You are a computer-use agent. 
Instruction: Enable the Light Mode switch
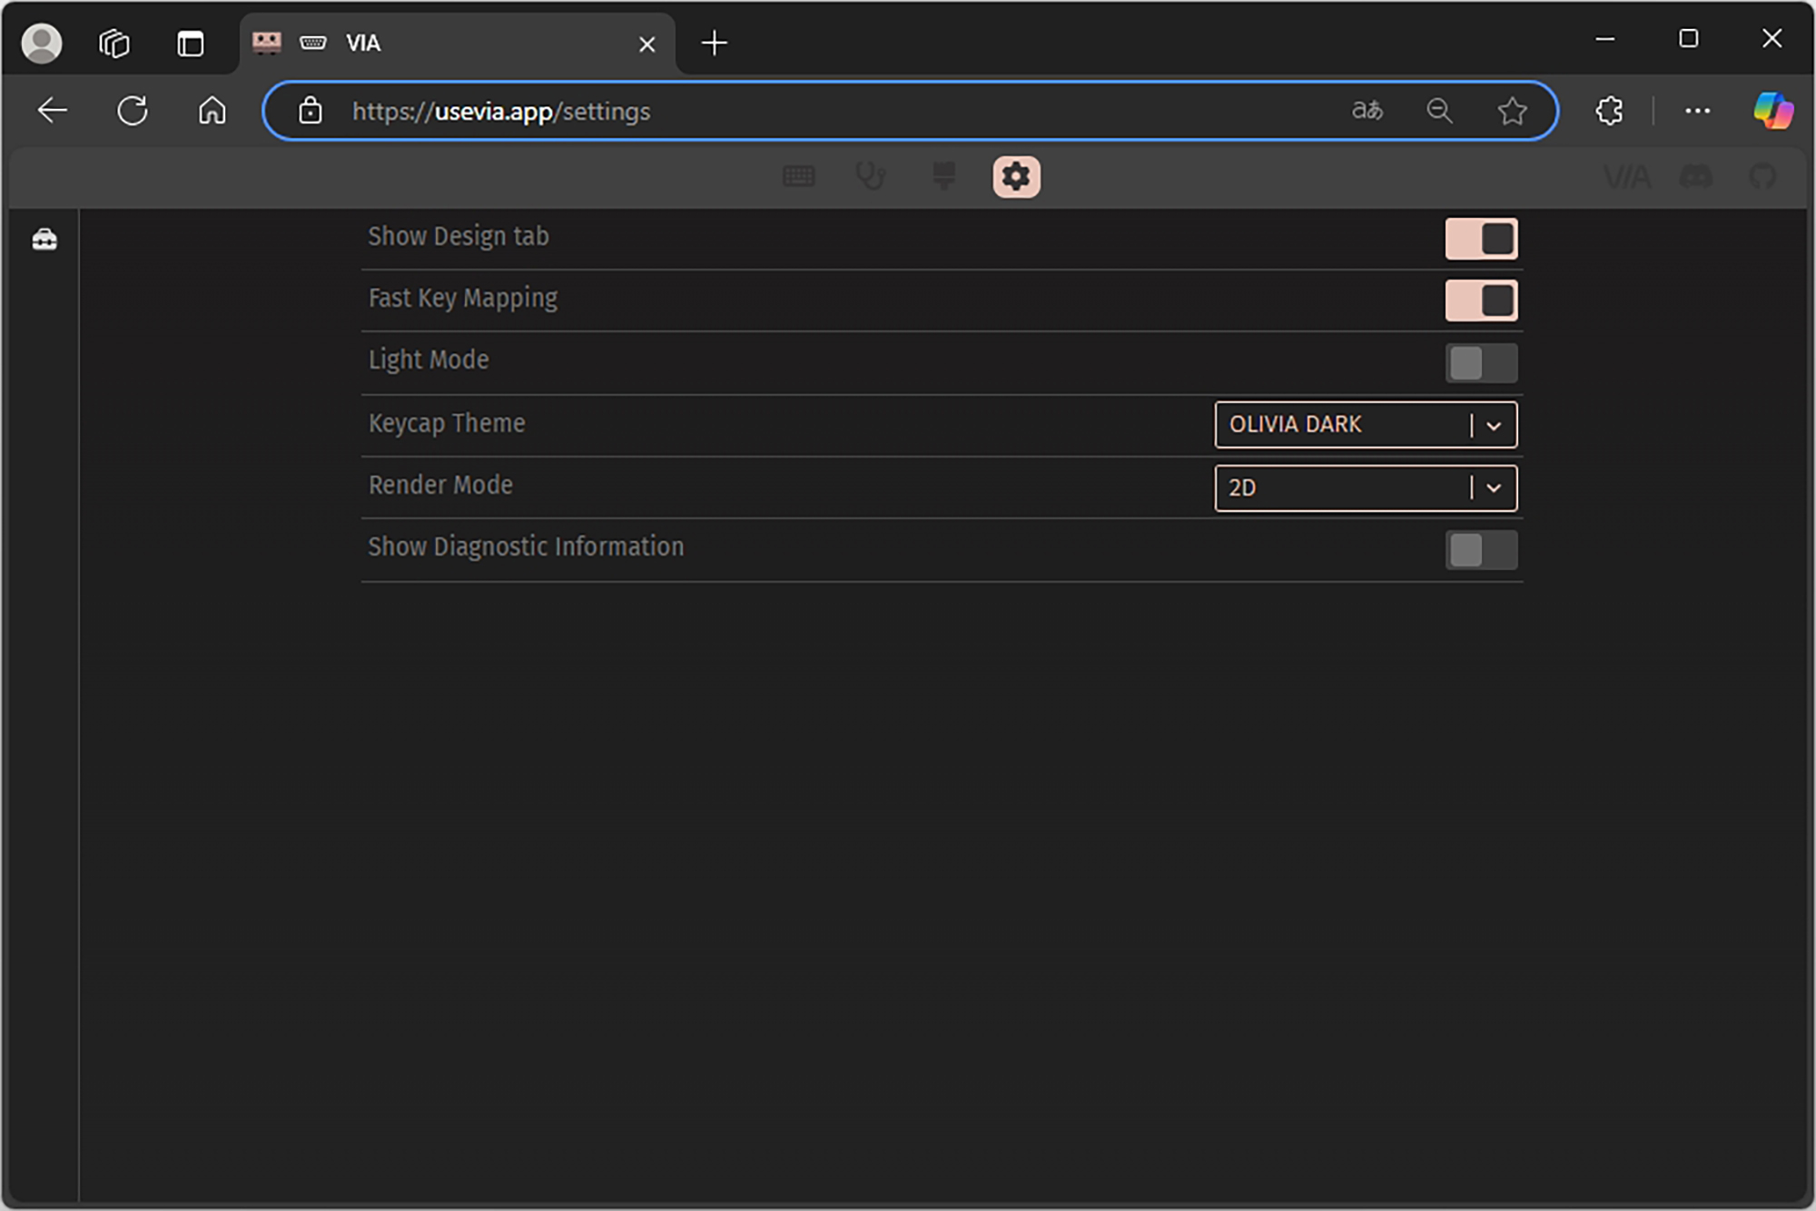[1481, 363]
